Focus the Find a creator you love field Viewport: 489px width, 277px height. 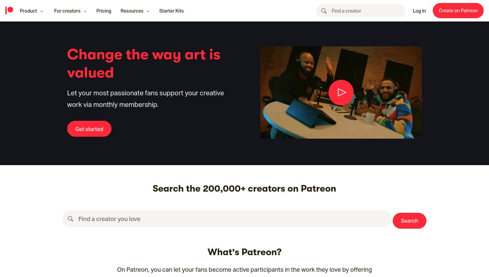227,219
